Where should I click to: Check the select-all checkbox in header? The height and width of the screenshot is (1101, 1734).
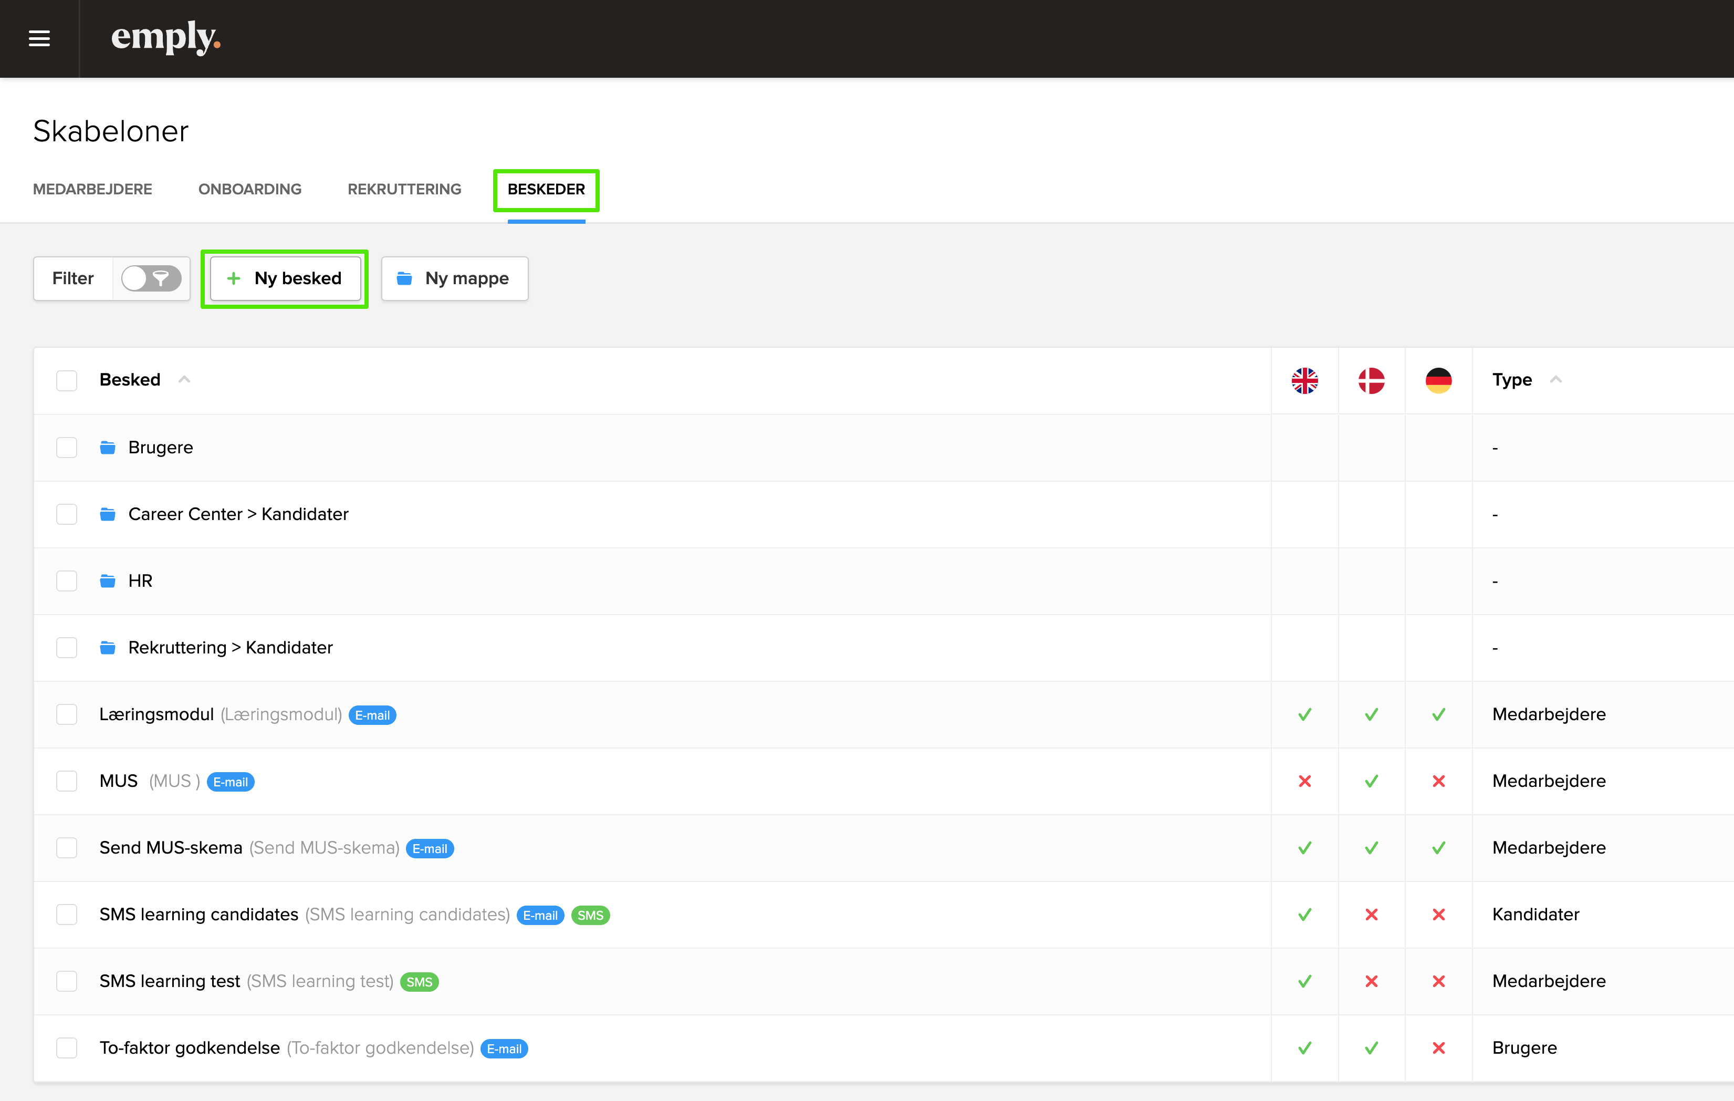(x=66, y=380)
